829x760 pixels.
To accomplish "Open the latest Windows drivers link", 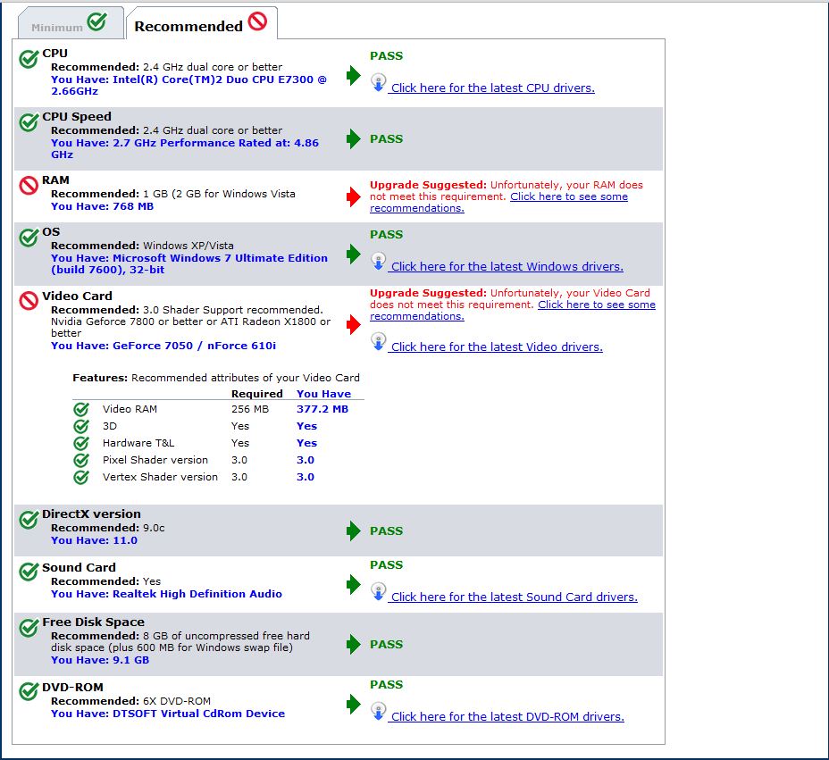I will 507,266.
